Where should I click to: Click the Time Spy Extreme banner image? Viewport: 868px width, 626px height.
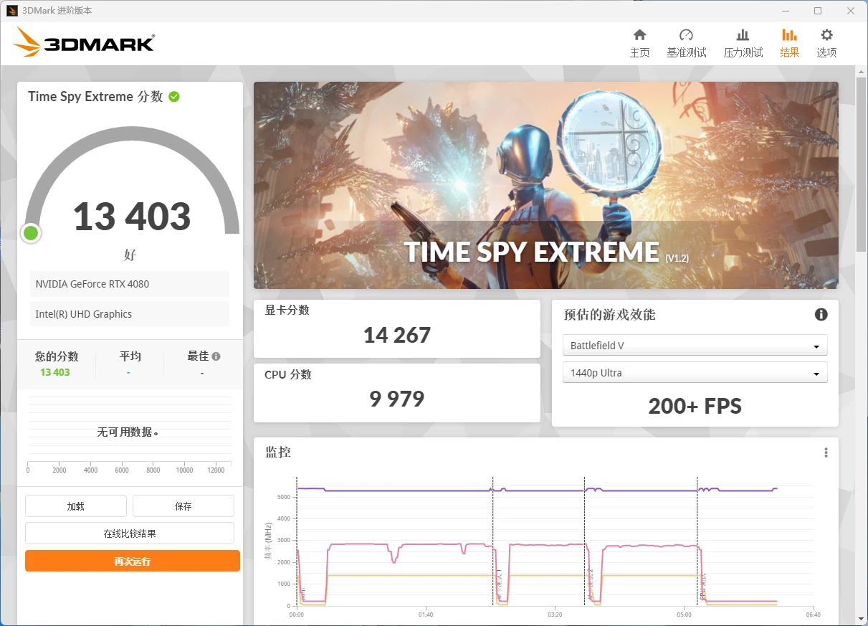coord(545,185)
